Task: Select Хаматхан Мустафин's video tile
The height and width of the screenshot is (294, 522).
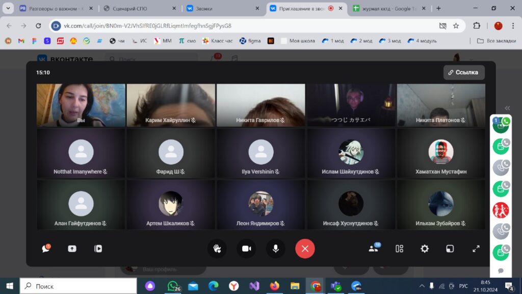Action: click(440, 153)
